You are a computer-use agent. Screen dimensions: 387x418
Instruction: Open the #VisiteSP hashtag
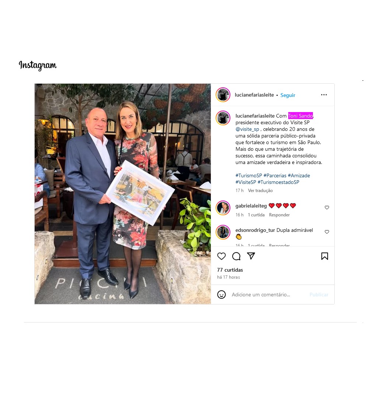(245, 182)
